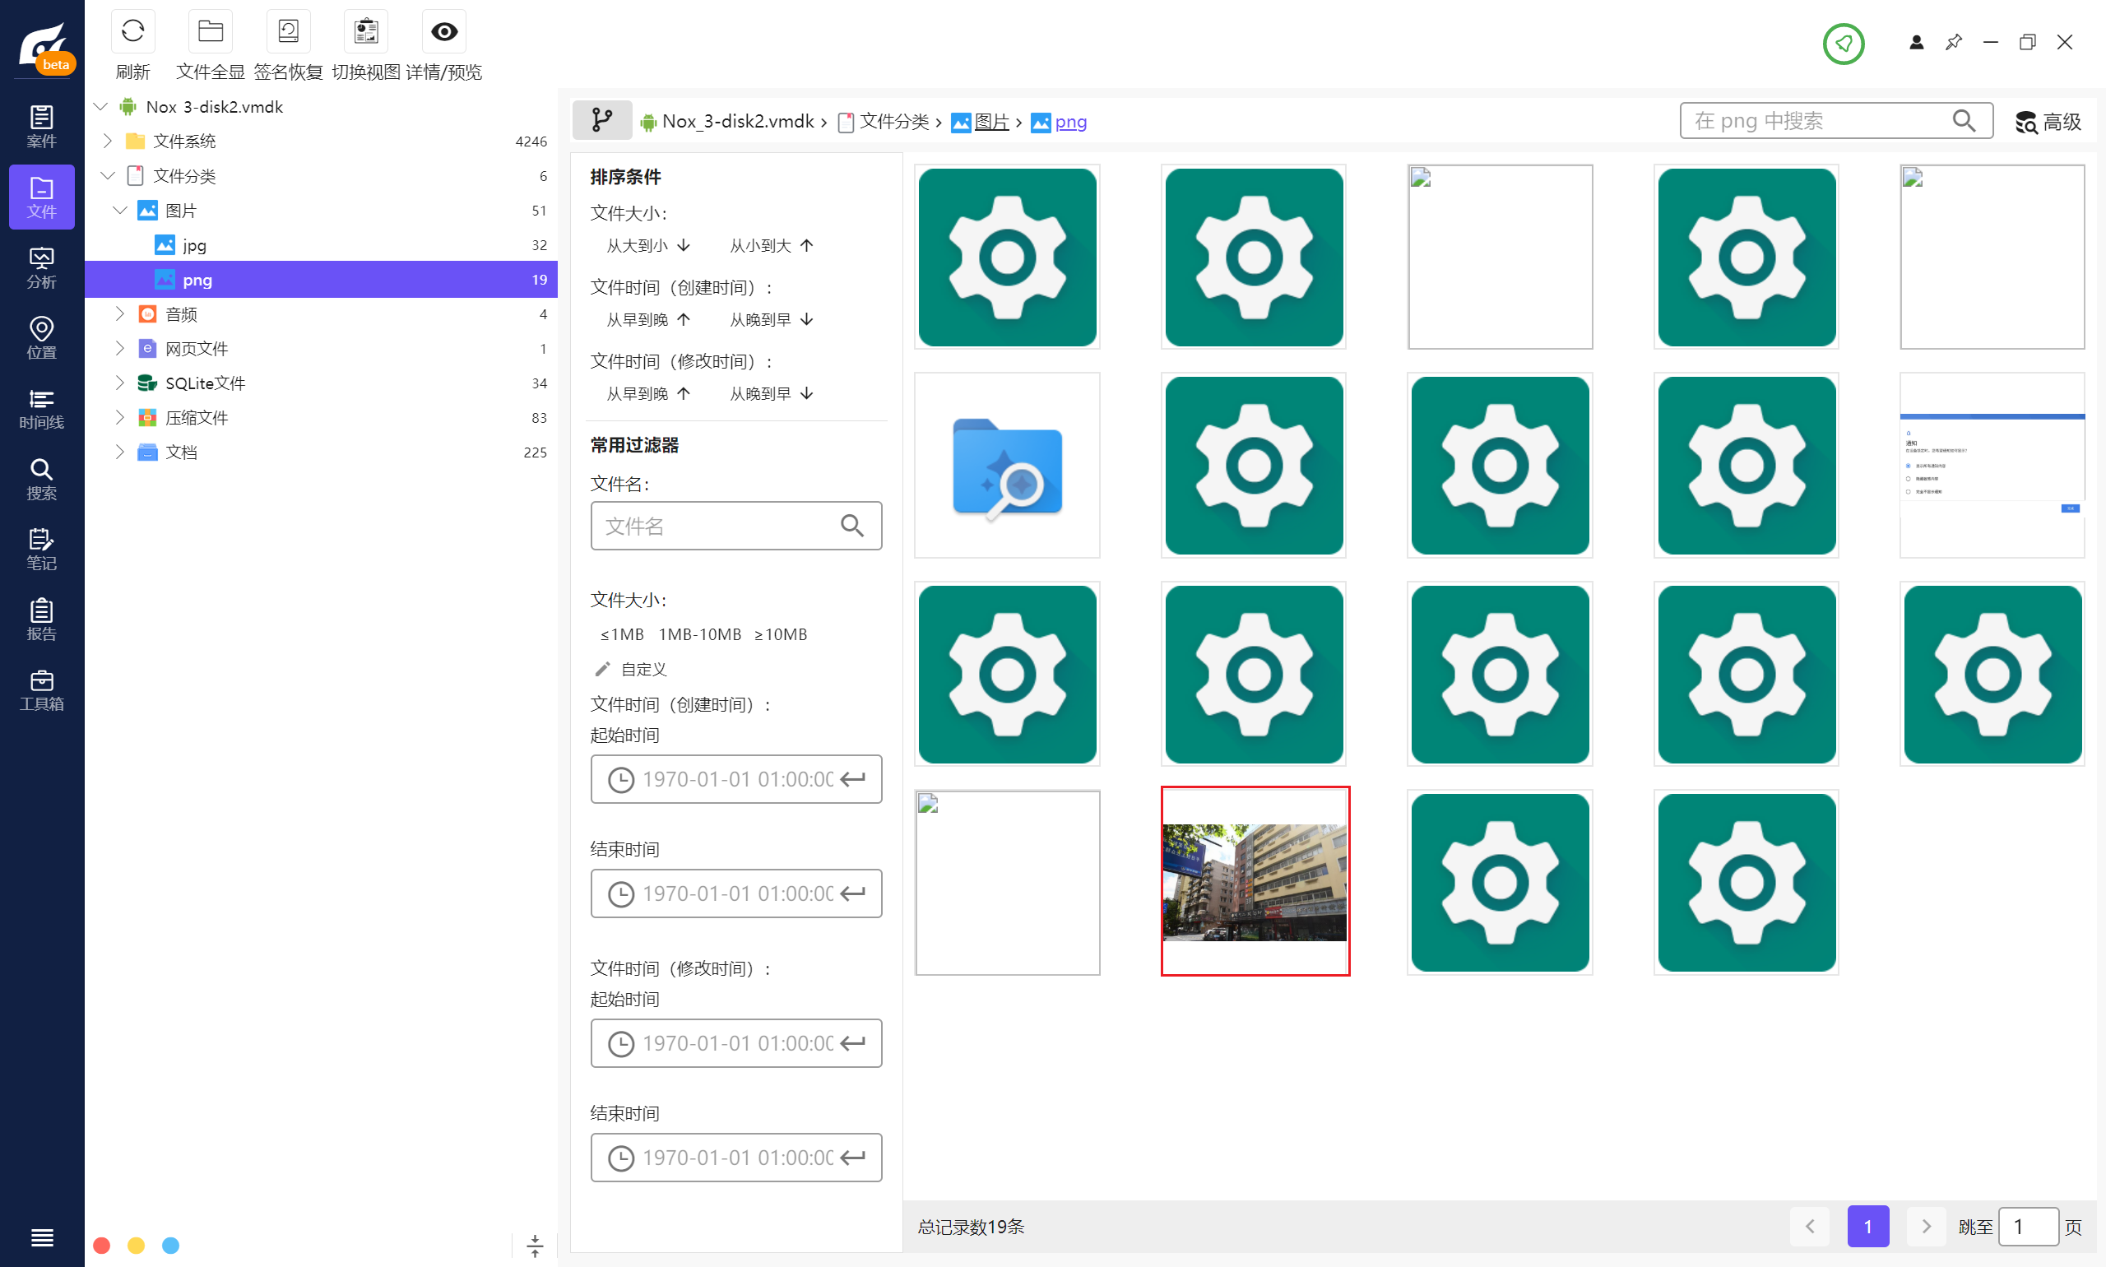Select the jpg tree item

pos(321,245)
